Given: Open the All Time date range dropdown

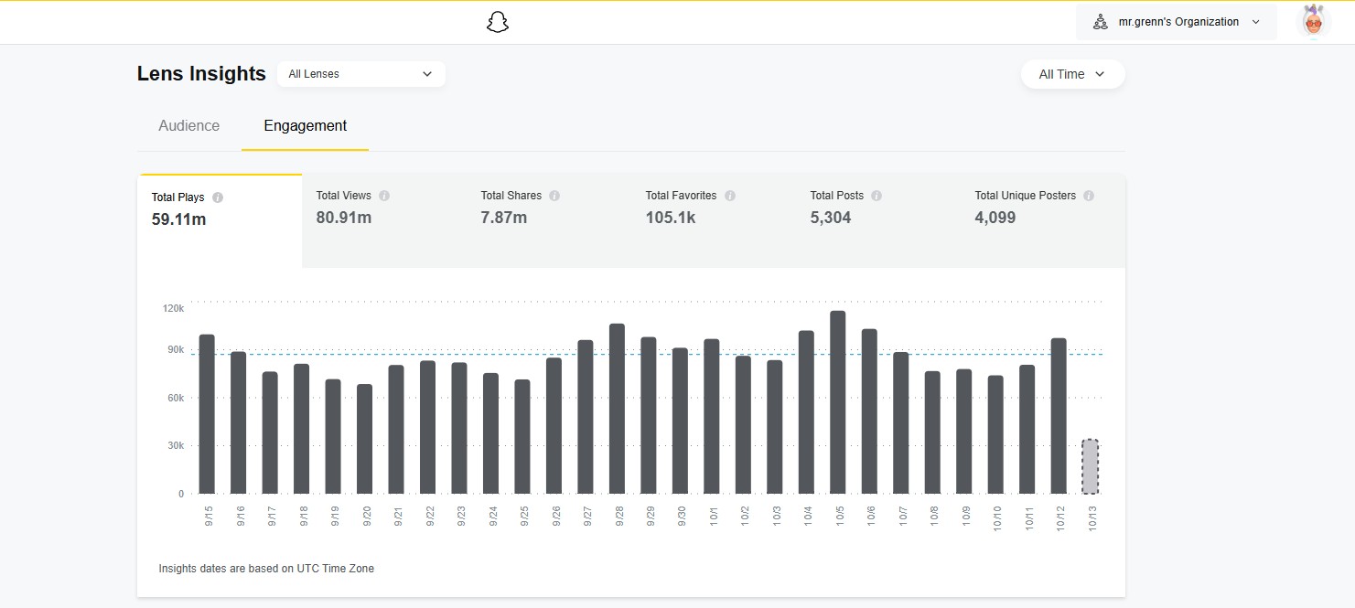Looking at the screenshot, I should (1072, 74).
